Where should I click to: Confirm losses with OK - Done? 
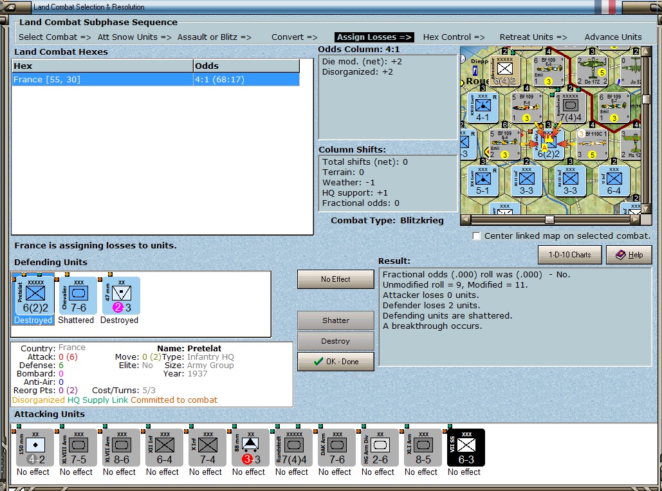[x=336, y=362]
